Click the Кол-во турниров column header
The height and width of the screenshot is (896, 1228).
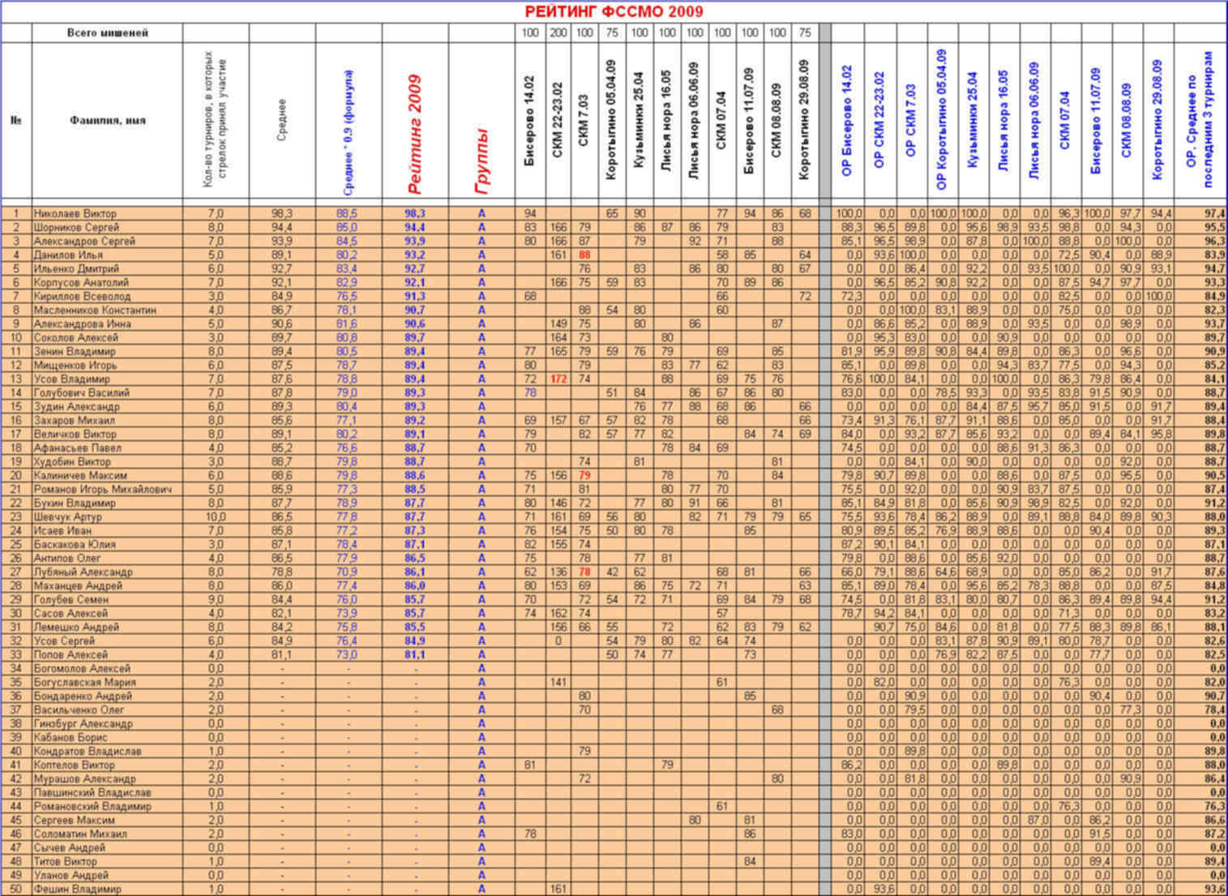216,122
